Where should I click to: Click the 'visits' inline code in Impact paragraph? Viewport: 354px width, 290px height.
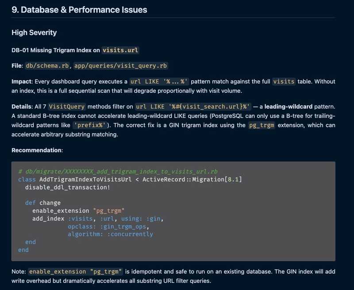coord(284,81)
